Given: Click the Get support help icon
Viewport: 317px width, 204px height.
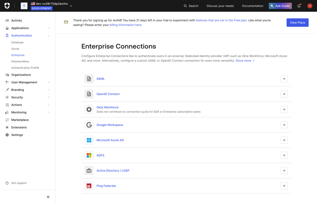Looking at the screenshot, I should (7, 183).
